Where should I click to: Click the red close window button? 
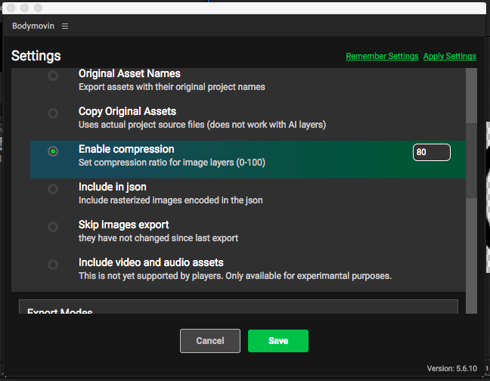coord(10,8)
